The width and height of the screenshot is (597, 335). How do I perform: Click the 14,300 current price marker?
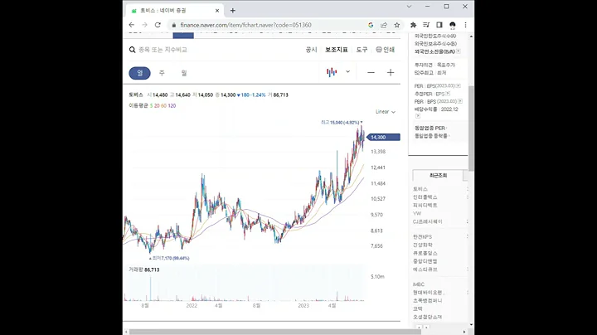[x=383, y=138]
